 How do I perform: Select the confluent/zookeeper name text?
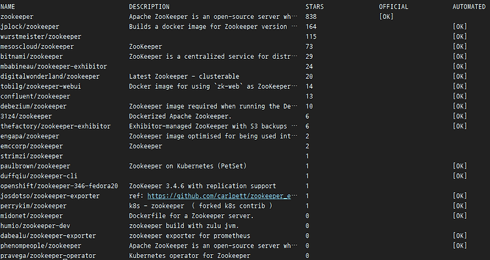pyautogui.click(x=35, y=96)
